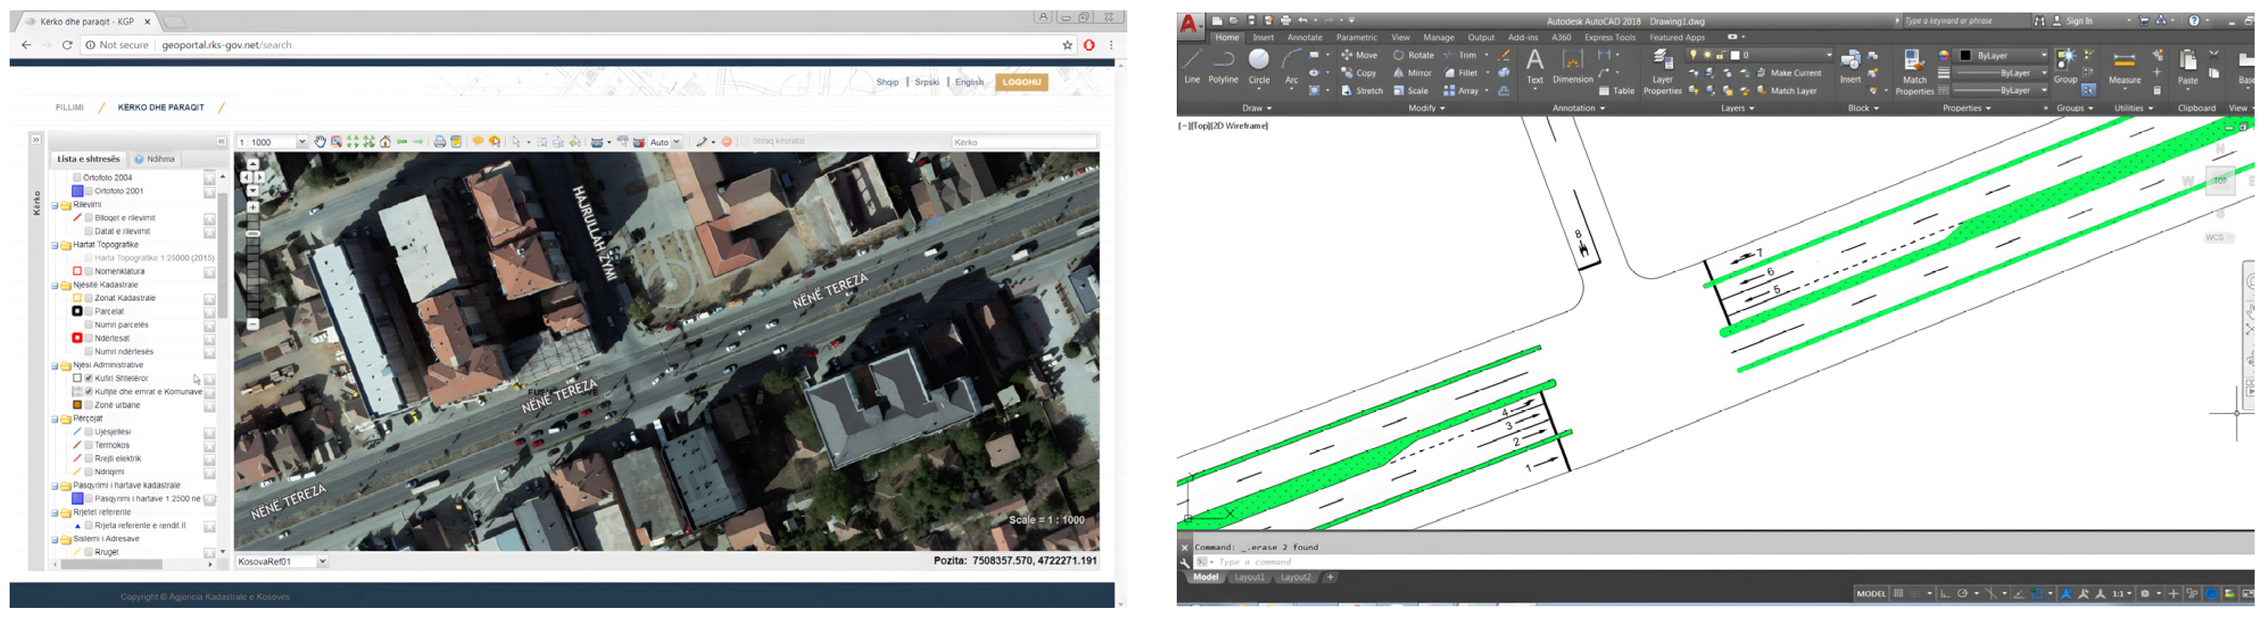Uncheck the Kufiri Shtetëror layer
The width and height of the screenshot is (2266, 621).
click(x=89, y=378)
